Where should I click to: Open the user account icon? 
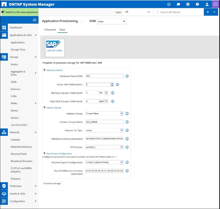tap(207, 4)
